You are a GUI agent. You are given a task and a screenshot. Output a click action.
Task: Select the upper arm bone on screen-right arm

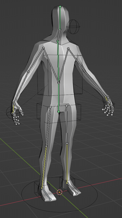[x=76, y=60]
